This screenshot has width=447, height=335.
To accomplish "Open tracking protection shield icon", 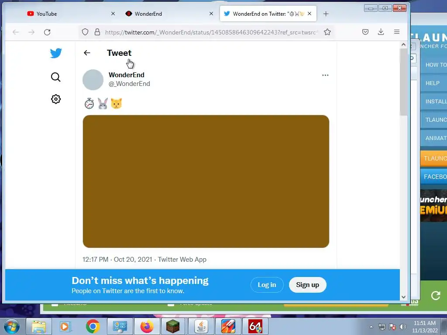I will 85,32.
